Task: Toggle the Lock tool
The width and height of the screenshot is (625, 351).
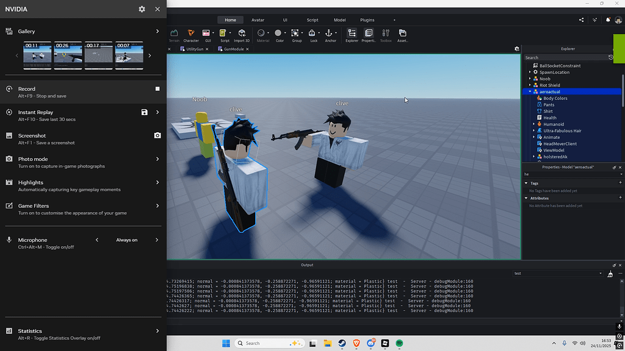Action: (312, 34)
